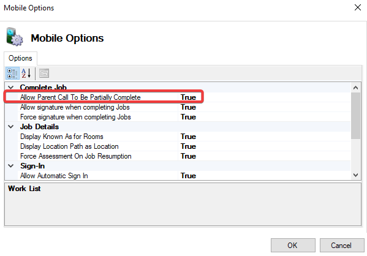This screenshot has width=367, height=256.
Task: Collapse the Job Details category
Action: [11, 127]
